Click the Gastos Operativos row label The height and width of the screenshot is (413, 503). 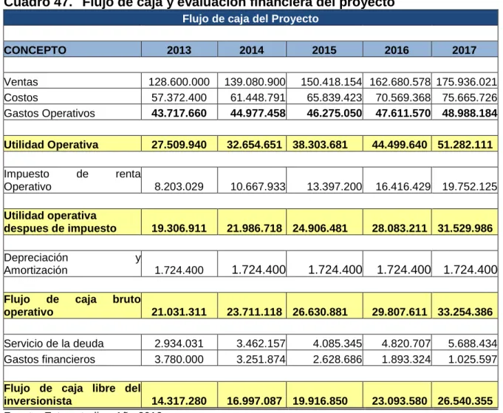click(49, 113)
